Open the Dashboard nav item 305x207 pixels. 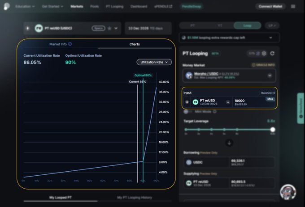pyautogui.click(x=139, y=6)
